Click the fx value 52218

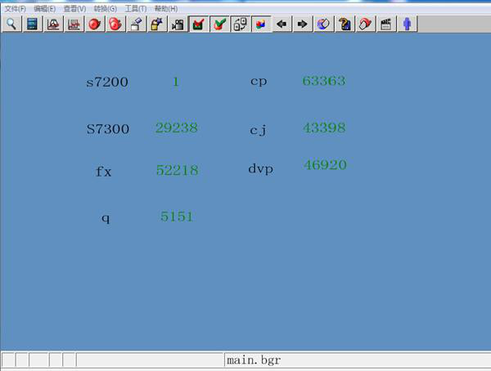178,170
